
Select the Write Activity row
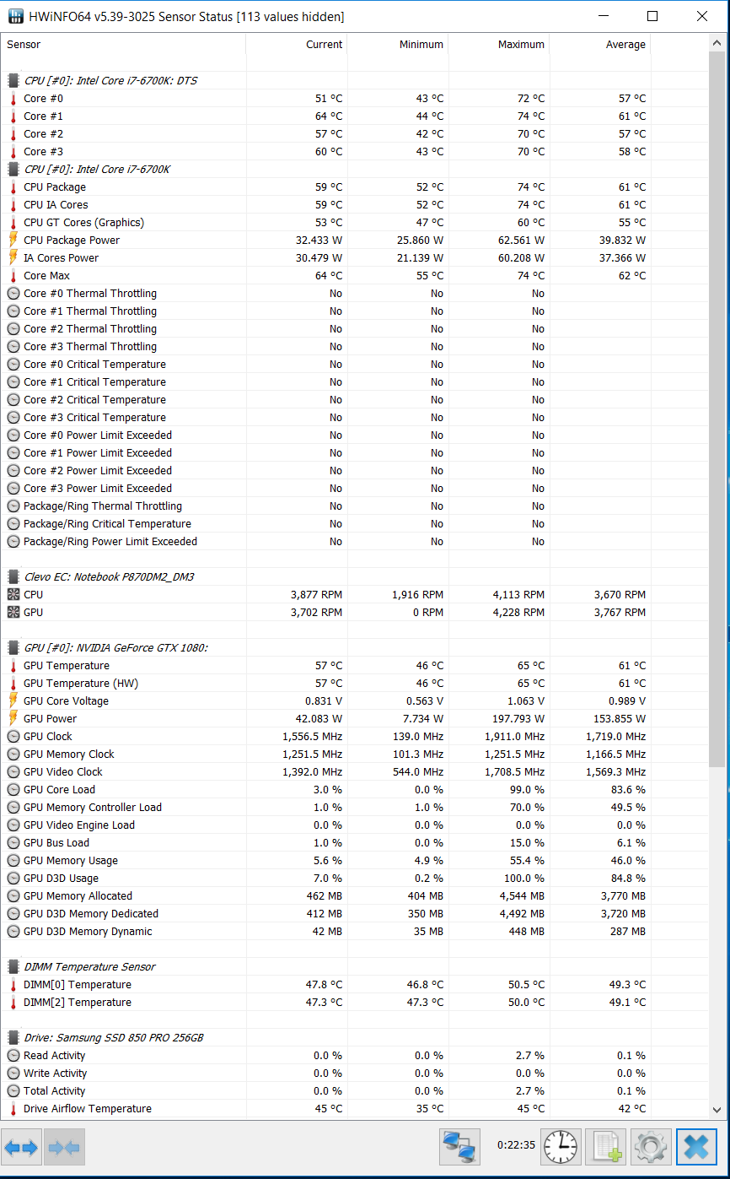[355, 1074]
